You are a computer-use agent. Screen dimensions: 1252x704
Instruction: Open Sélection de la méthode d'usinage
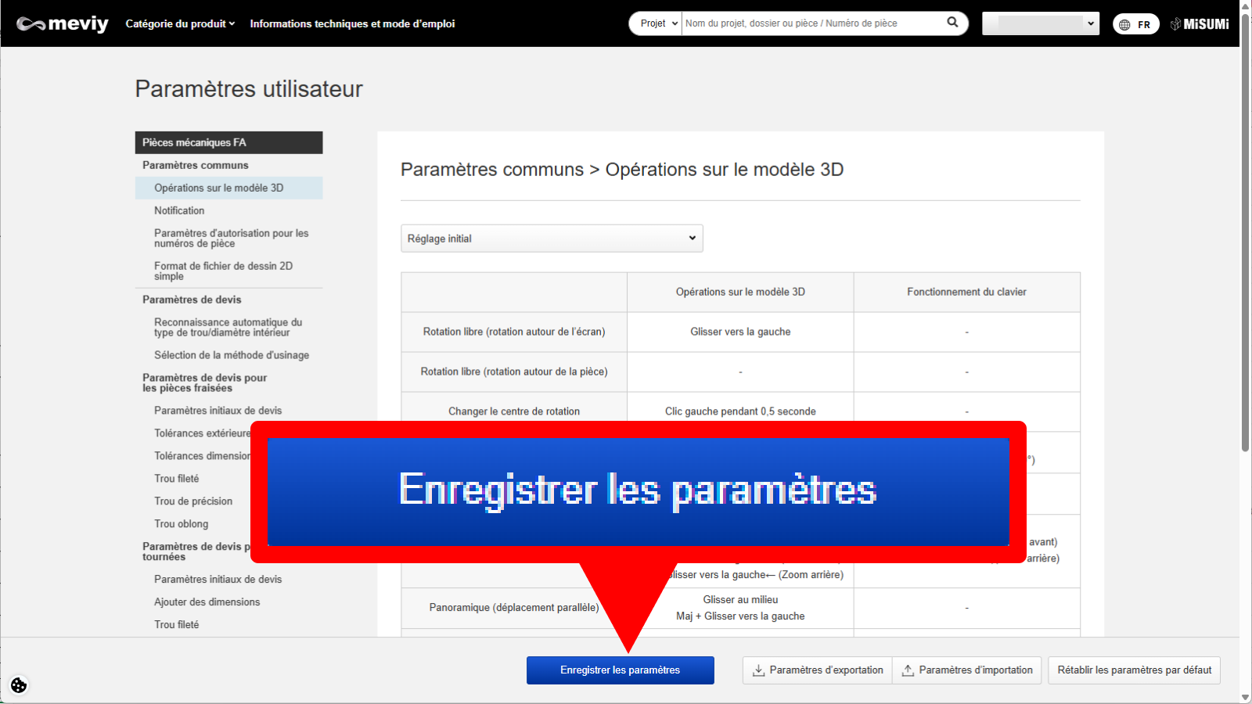point(231,355)
